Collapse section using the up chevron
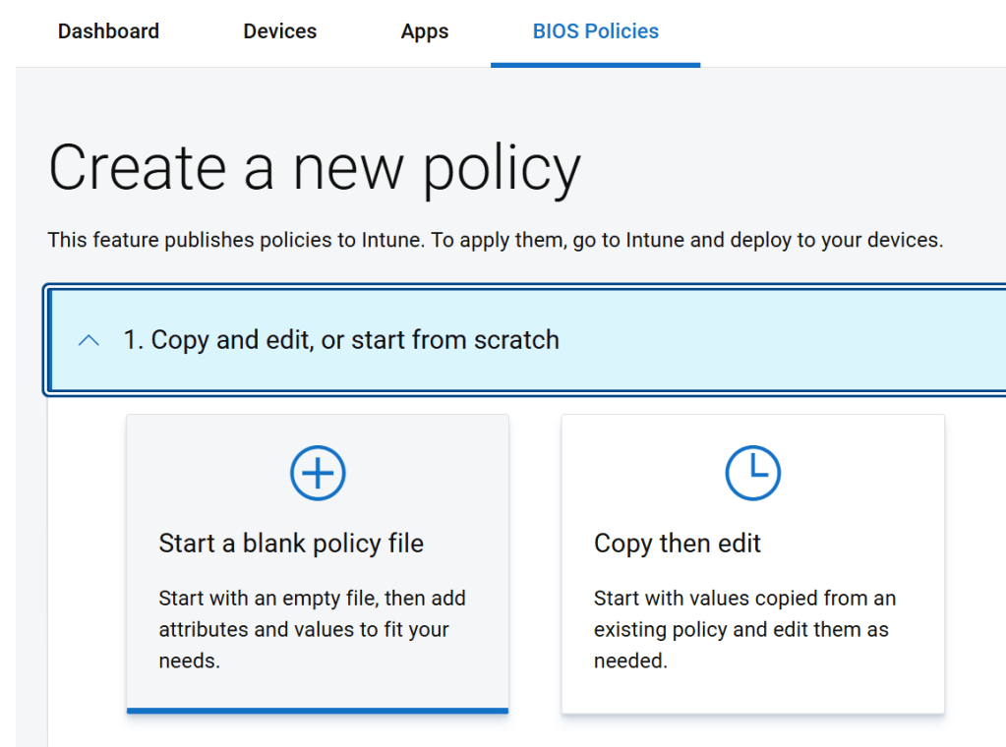 pyautogui.click(x=89, y=340)
